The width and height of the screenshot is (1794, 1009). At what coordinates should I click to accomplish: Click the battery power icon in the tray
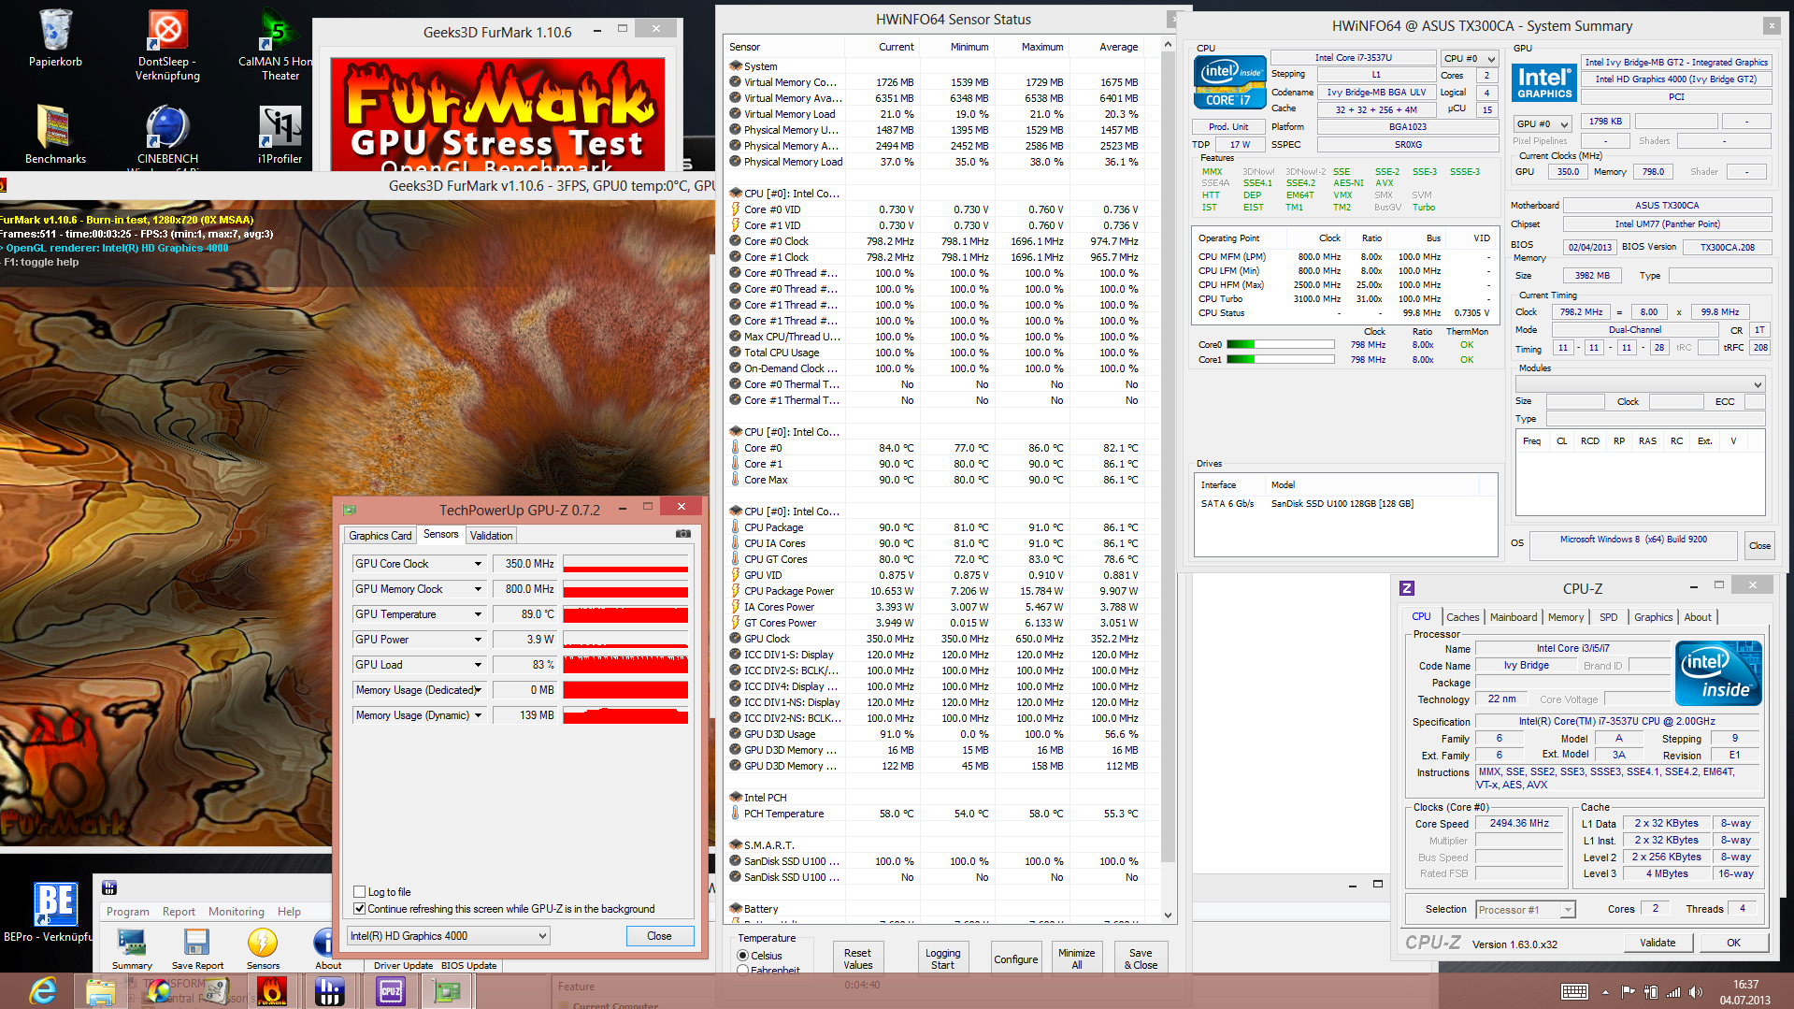tap(1651, 992)
